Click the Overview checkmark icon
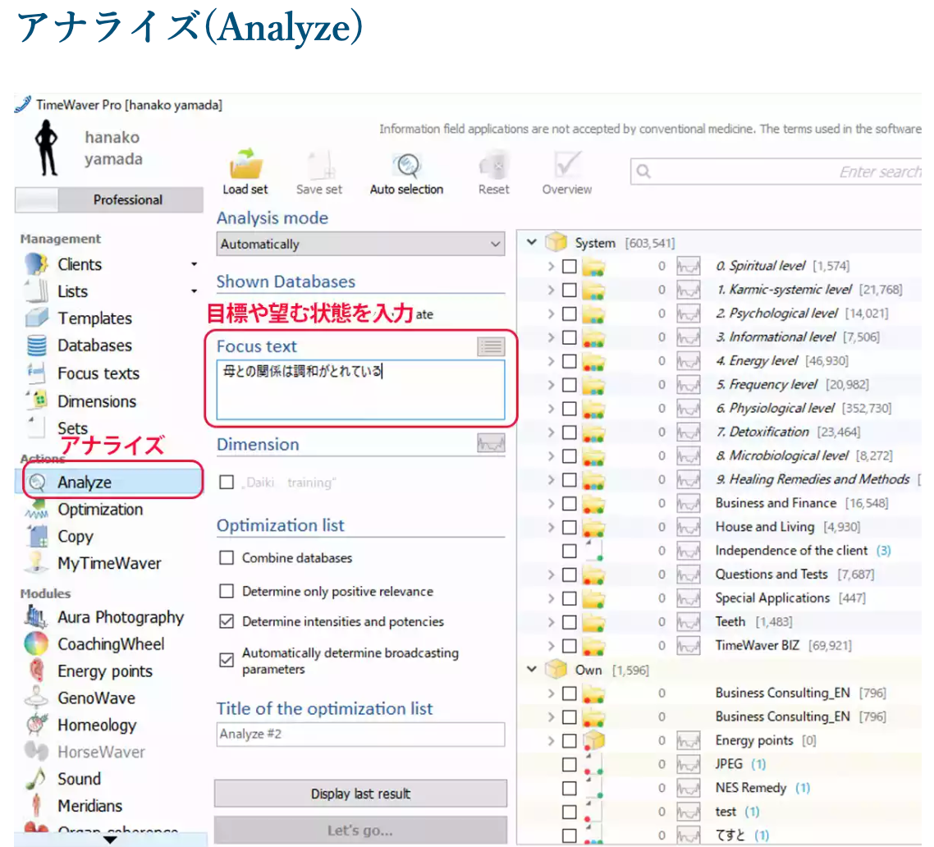Screen dimensions: 934x847 pyautogui.click(x=566, y=165)
